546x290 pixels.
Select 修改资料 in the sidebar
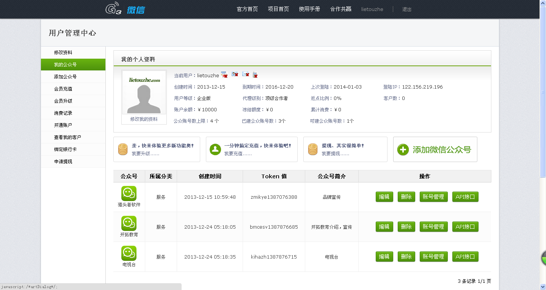tap(73, 53)
